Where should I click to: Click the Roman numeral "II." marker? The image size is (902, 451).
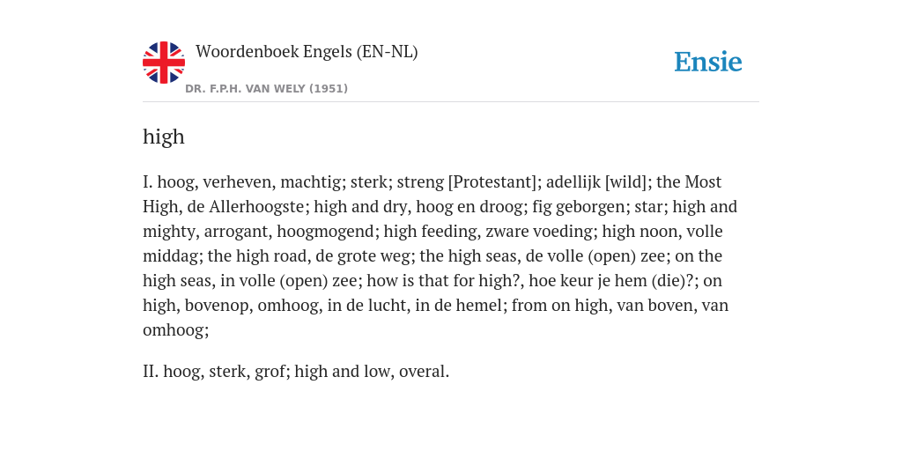point(150,372)
